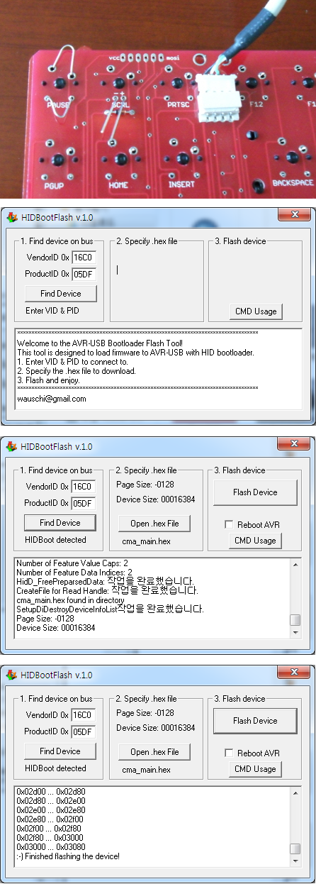Click HIDBootFlash title icon in window showing 'Finished flashing'

[x=12, y=675]
